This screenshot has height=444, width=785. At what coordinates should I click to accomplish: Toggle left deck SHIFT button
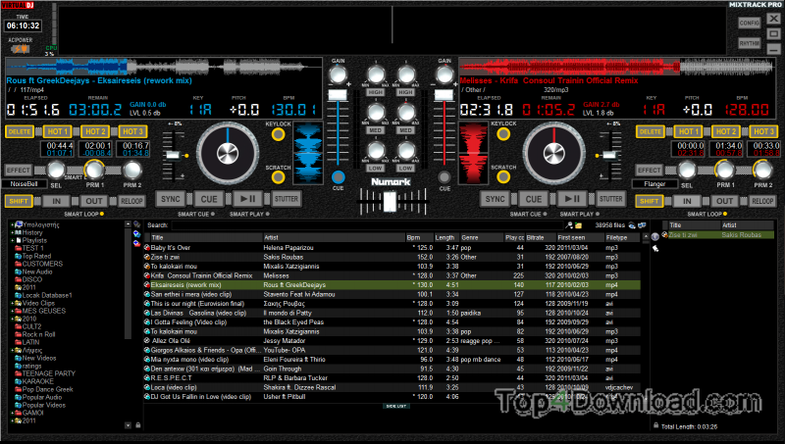coord(19,201)
